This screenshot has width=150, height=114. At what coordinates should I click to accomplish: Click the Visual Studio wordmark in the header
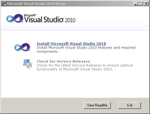tap(44, 20)
